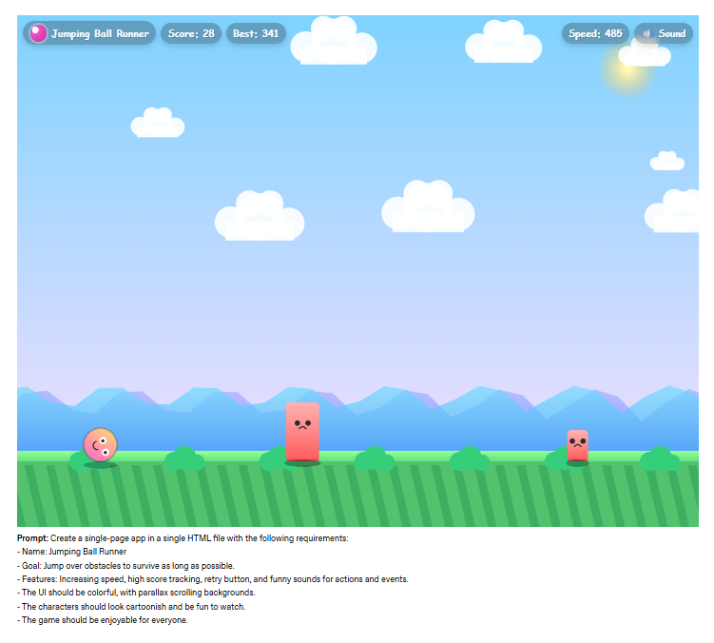Click the glowing sun in sky
Image resolution: width=714 pixels, height=643 pixels.
point(625,68)
